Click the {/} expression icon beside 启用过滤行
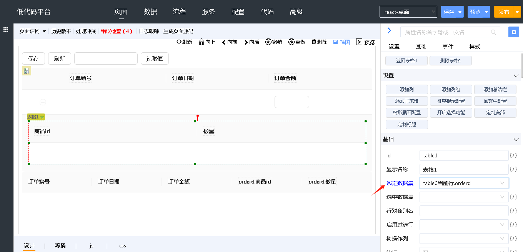 (513, 225)
